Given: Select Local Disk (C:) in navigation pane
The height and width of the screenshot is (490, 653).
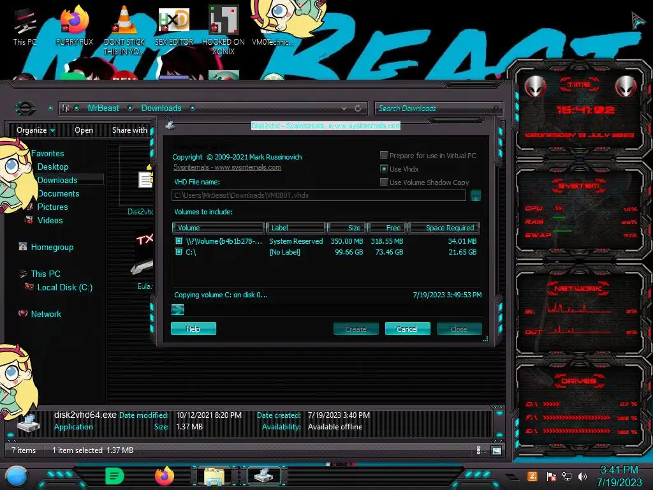Looking at the screenshot, I should click(x=65, y=287).
